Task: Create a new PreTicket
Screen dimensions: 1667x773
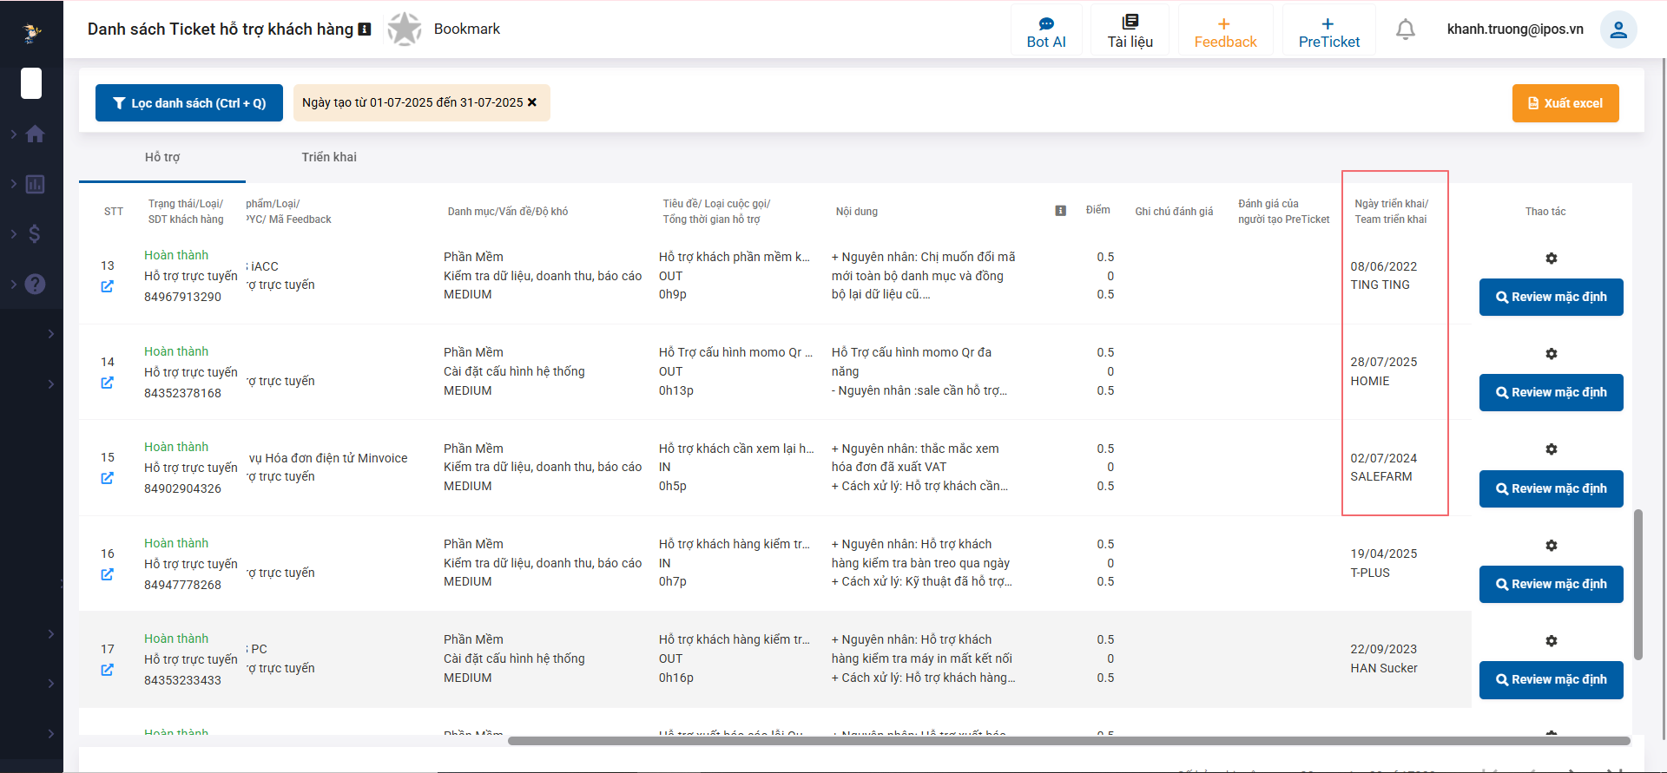Action: [x=1329, y=31]
